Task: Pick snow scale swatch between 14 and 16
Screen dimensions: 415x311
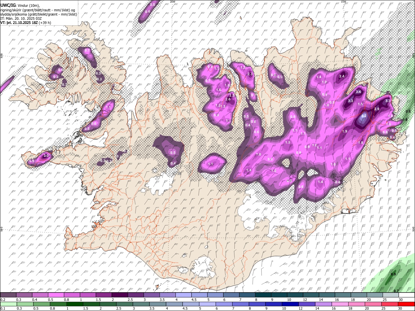Action: tap(327, 295)
